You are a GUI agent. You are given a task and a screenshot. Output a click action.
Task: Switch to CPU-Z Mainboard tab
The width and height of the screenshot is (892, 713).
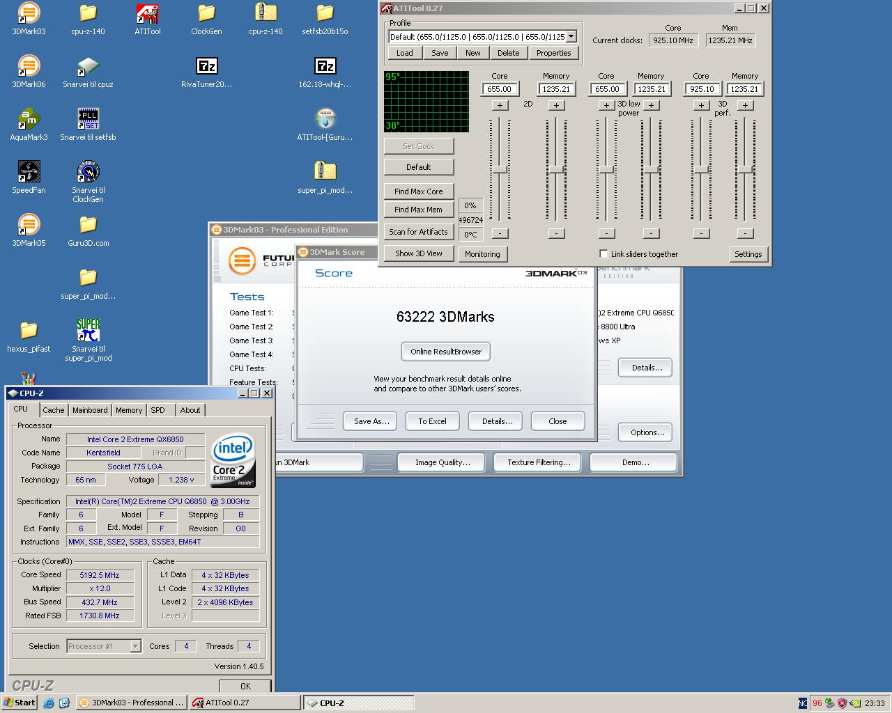(90, 410)
